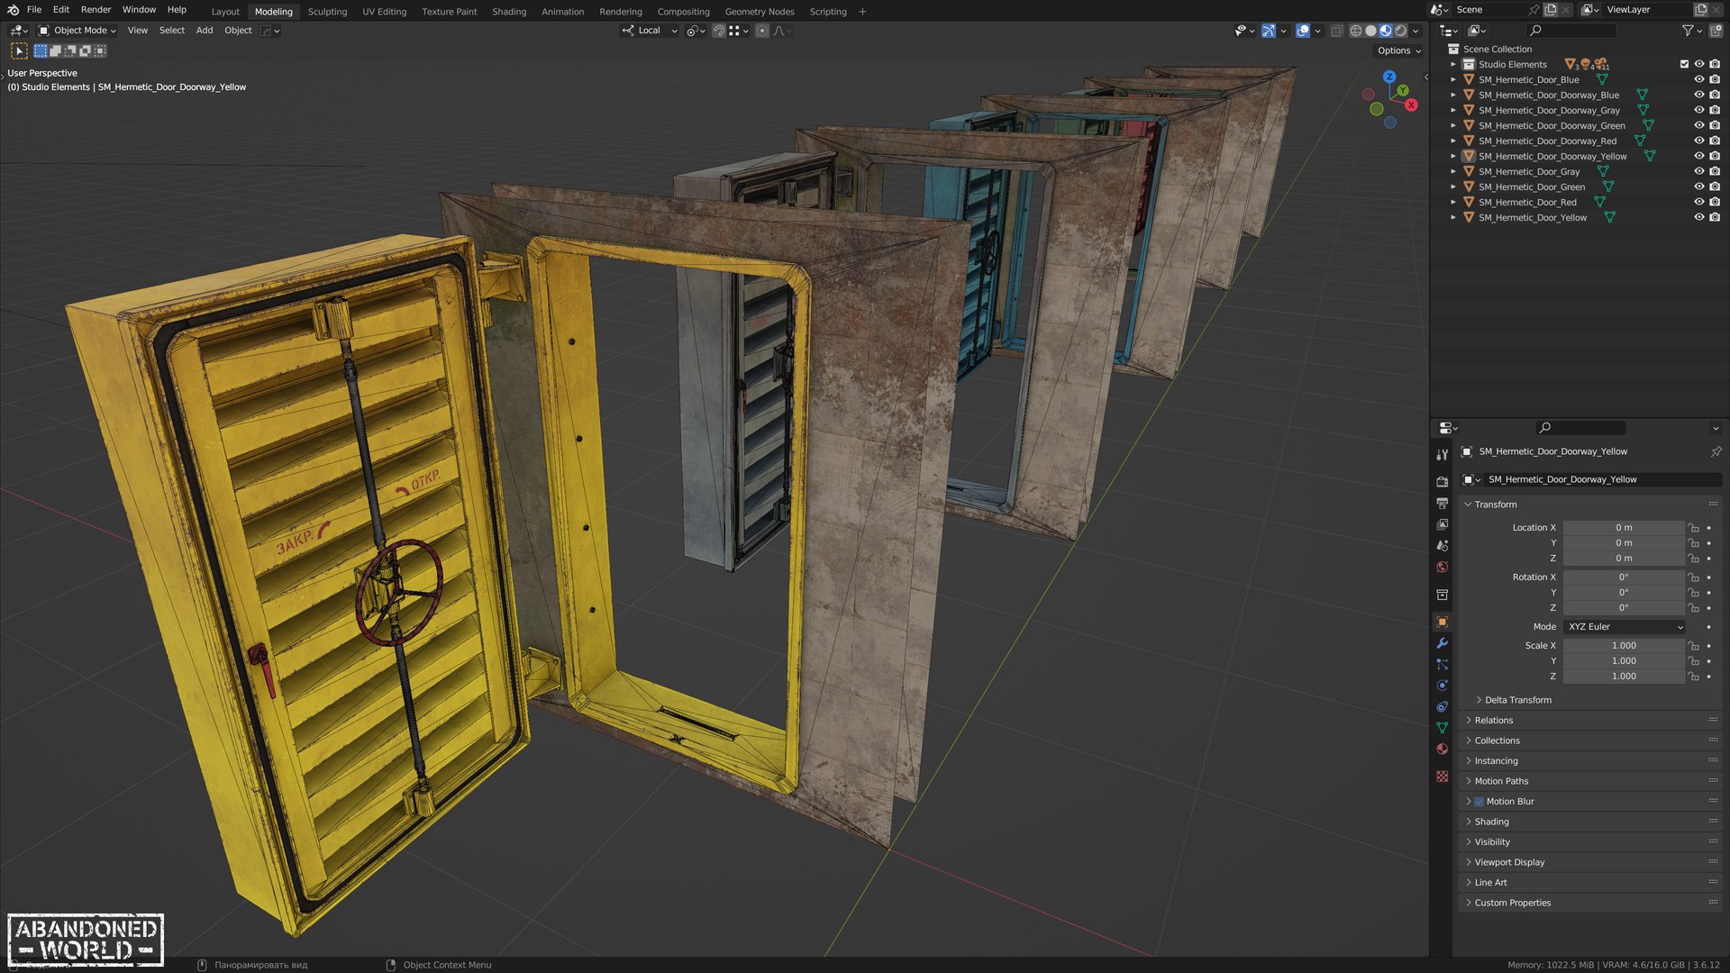Open the File menu
Screen dimensions: 1730x973
(34, 10)
